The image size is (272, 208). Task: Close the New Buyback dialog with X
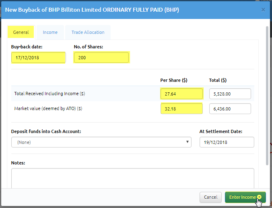(x=263, y=10)
